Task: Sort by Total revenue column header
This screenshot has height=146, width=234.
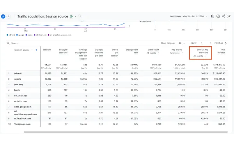Action: click(221, 51)
